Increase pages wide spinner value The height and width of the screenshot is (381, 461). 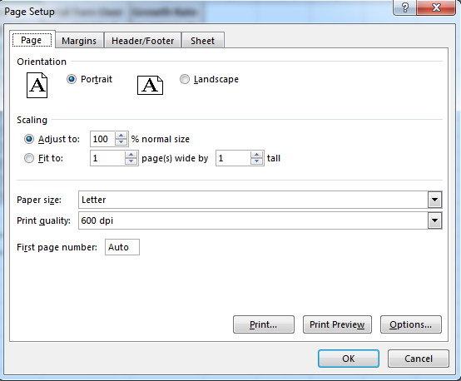(x=131, y=155)
